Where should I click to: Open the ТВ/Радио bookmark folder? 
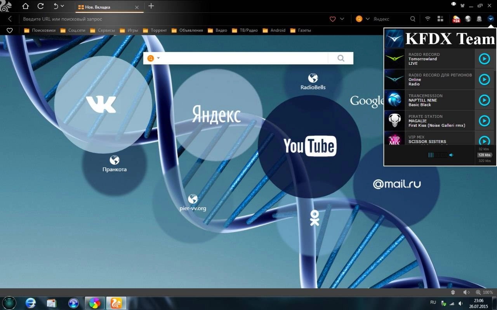coord(245,30)
